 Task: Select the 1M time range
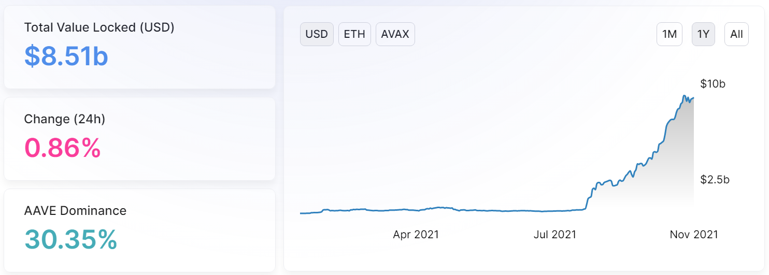pos(670,34)
